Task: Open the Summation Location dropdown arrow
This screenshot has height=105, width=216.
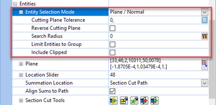Action: [205, 83]
